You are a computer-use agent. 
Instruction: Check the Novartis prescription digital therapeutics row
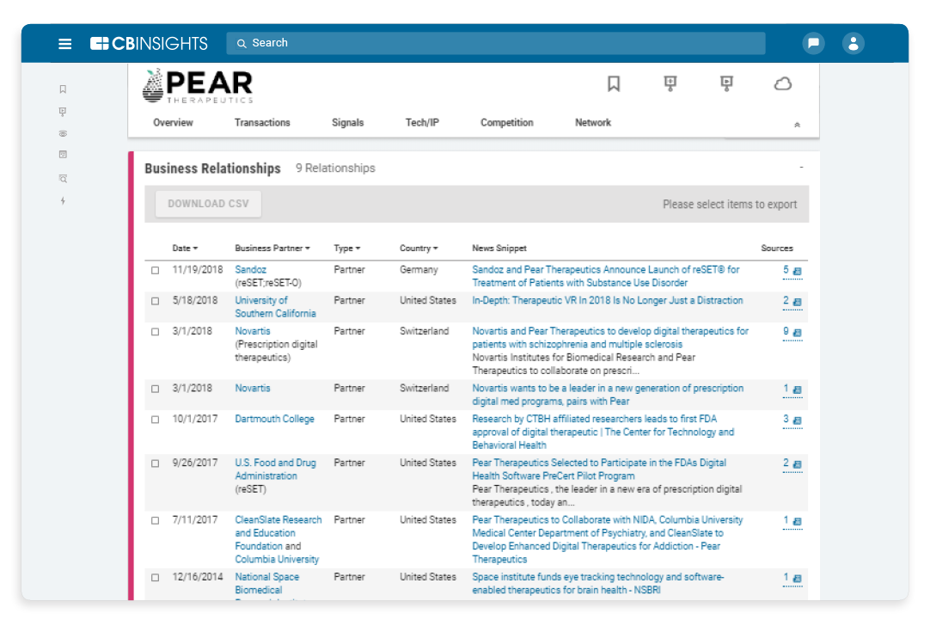click(x=156, y=332)
